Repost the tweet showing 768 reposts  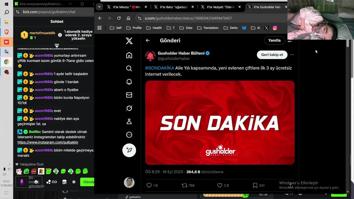(184, 185)
